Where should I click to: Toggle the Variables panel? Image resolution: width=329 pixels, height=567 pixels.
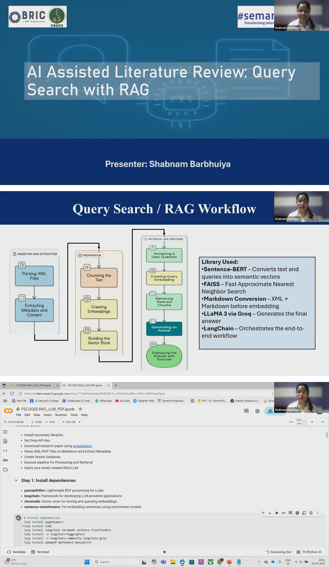[x=16, y=552]
